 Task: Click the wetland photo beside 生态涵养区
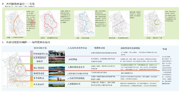click(x=57, y=84)
